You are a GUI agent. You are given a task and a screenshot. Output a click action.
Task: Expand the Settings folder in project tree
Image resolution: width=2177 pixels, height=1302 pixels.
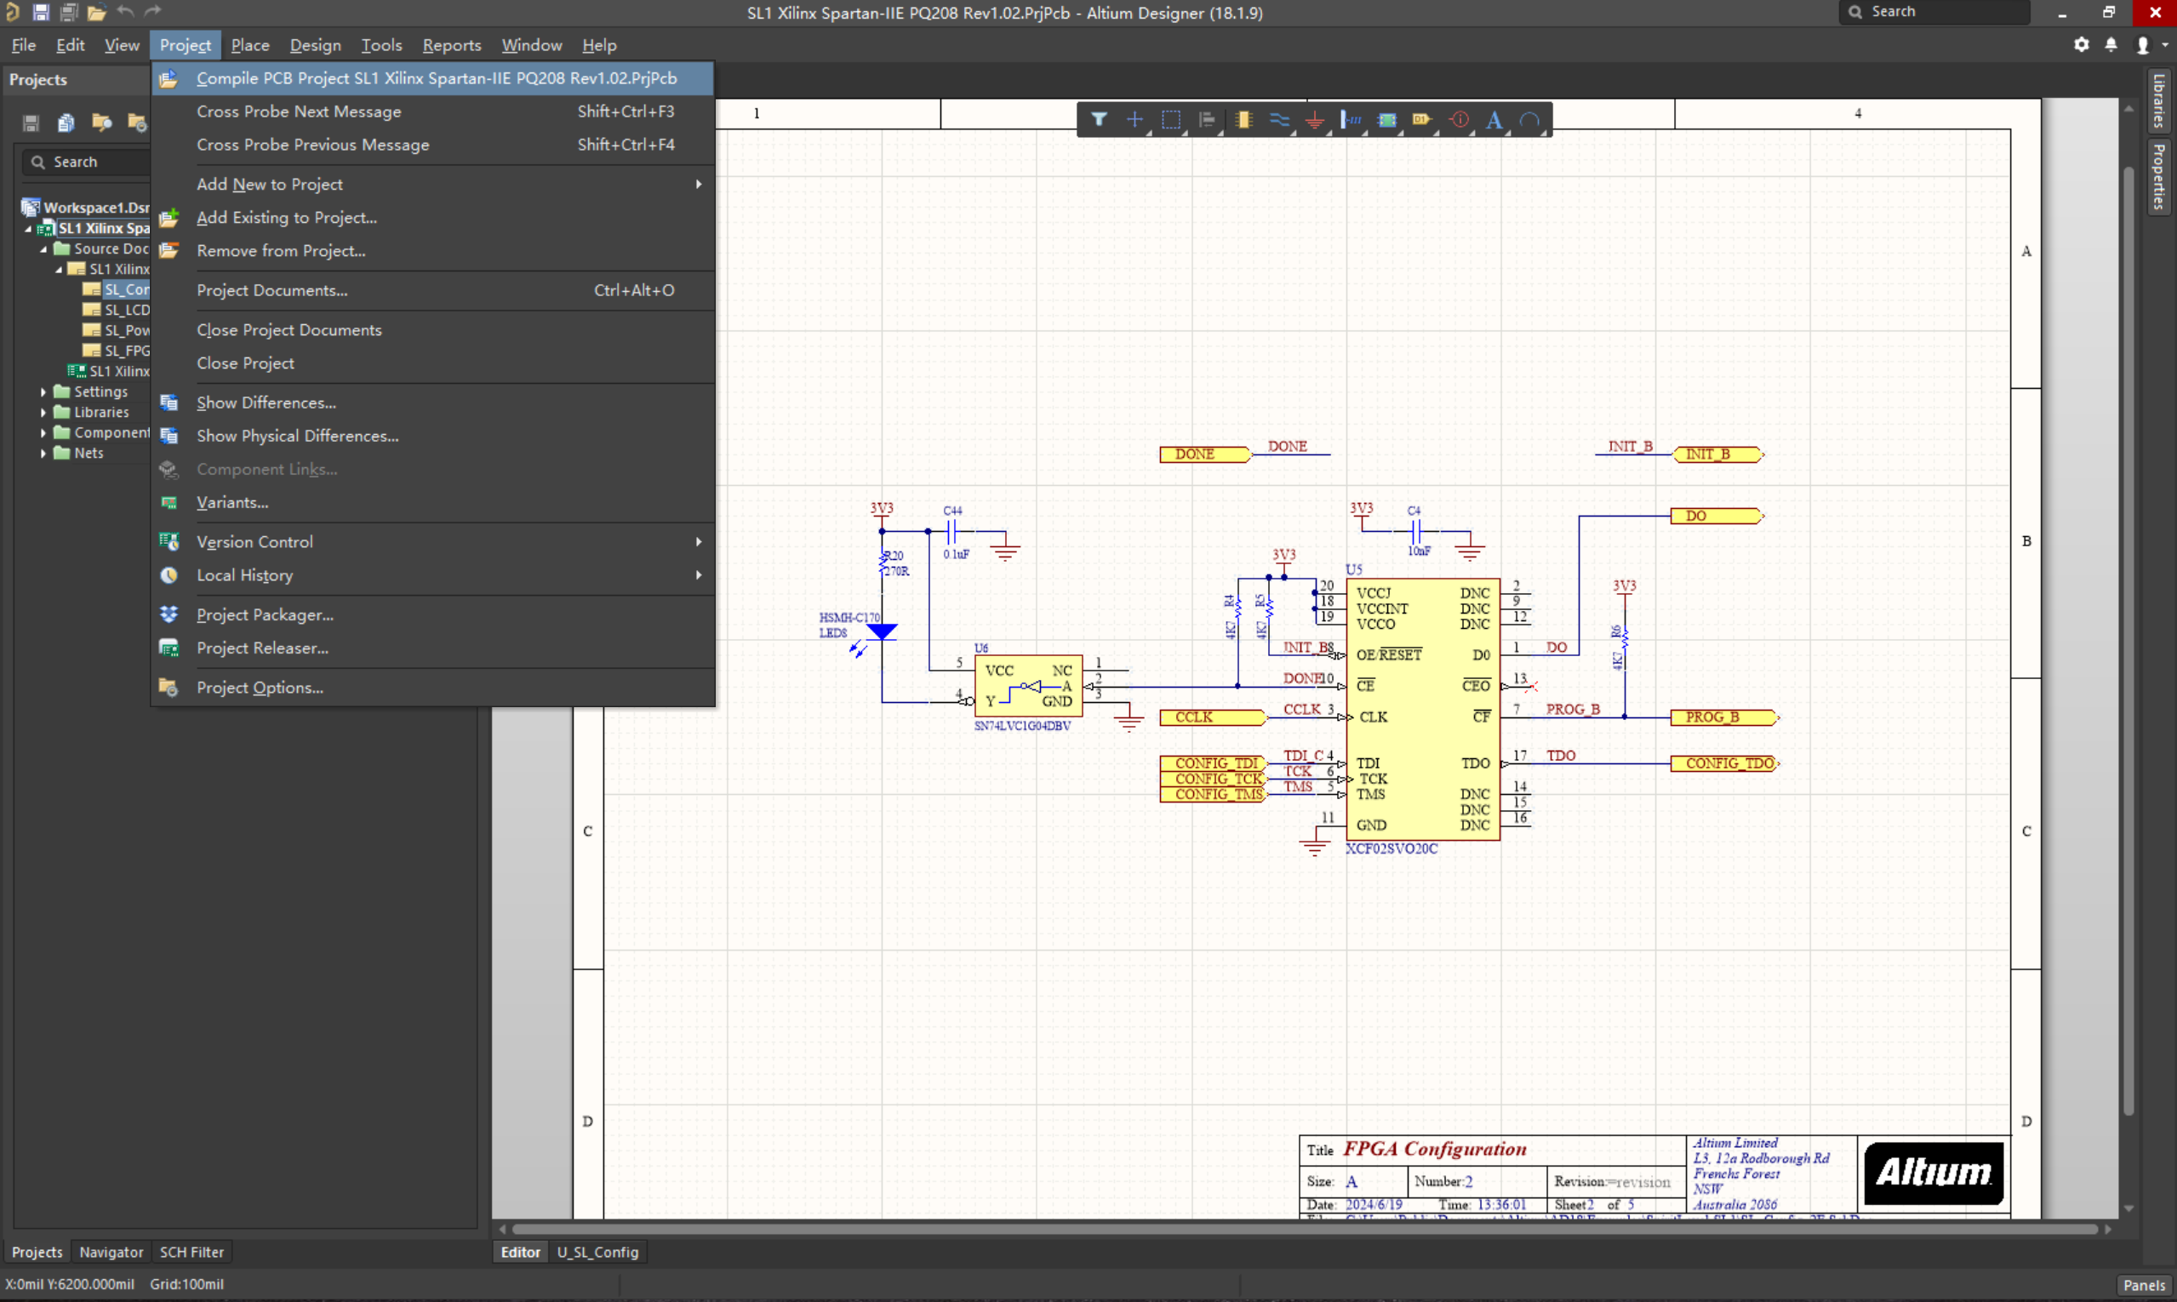43,391
